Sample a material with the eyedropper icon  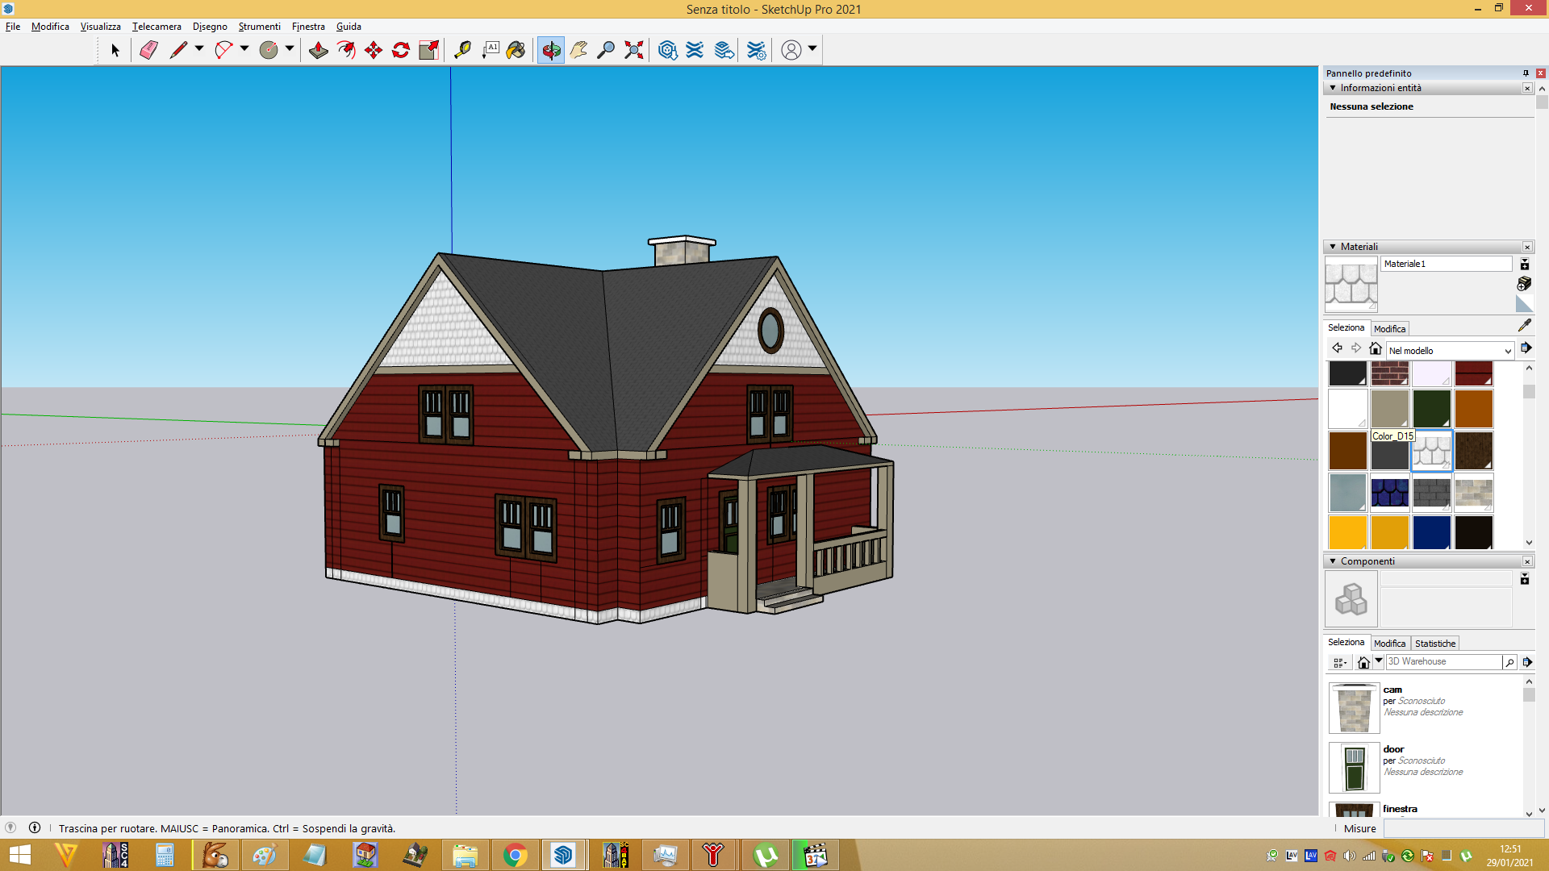[x=1524, y=326]
